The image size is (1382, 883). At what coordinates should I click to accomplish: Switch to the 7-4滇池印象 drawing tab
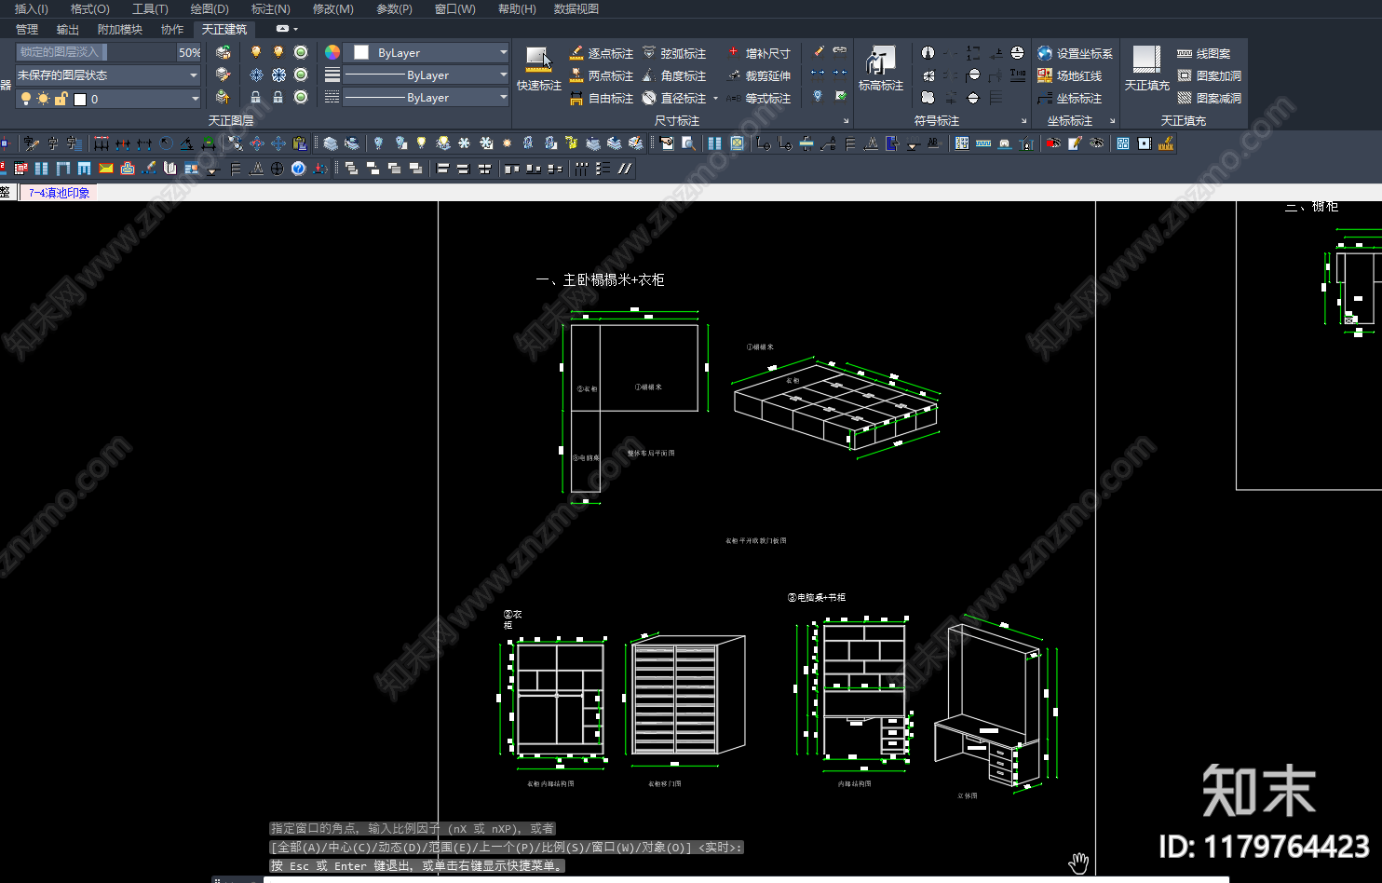[x=59, y=193]
